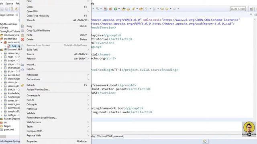Open the Debug As submenu
Image resolution: width=257 pixels, height=144 pixels.
pos(55,104)
